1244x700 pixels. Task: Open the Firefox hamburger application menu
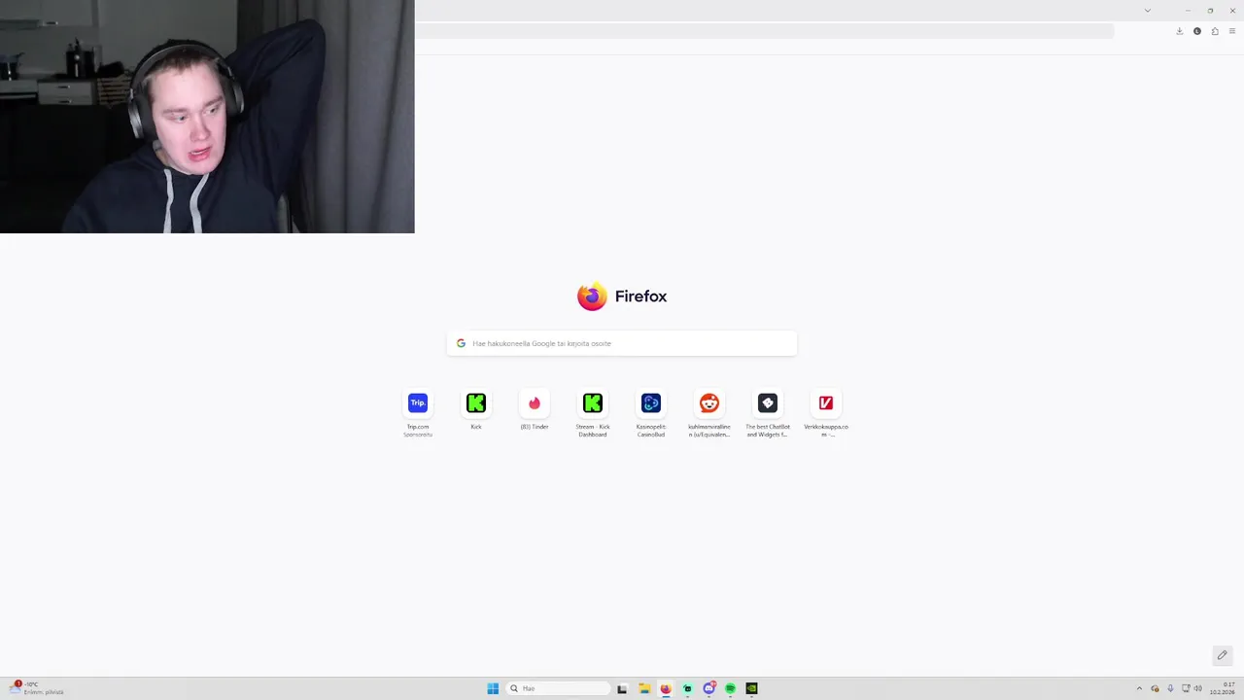(1231, 31)
